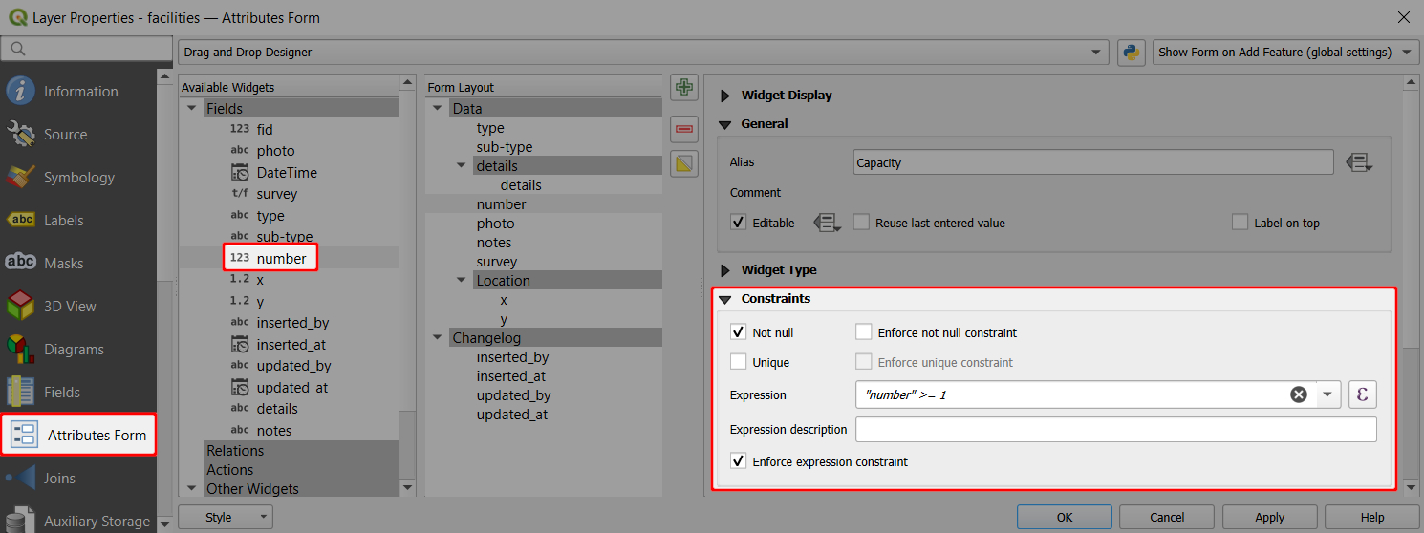This screenshot has width=1424, height=533.
Task: Collapse the Location group in Form Layout
Action: (x=463, y=281)
